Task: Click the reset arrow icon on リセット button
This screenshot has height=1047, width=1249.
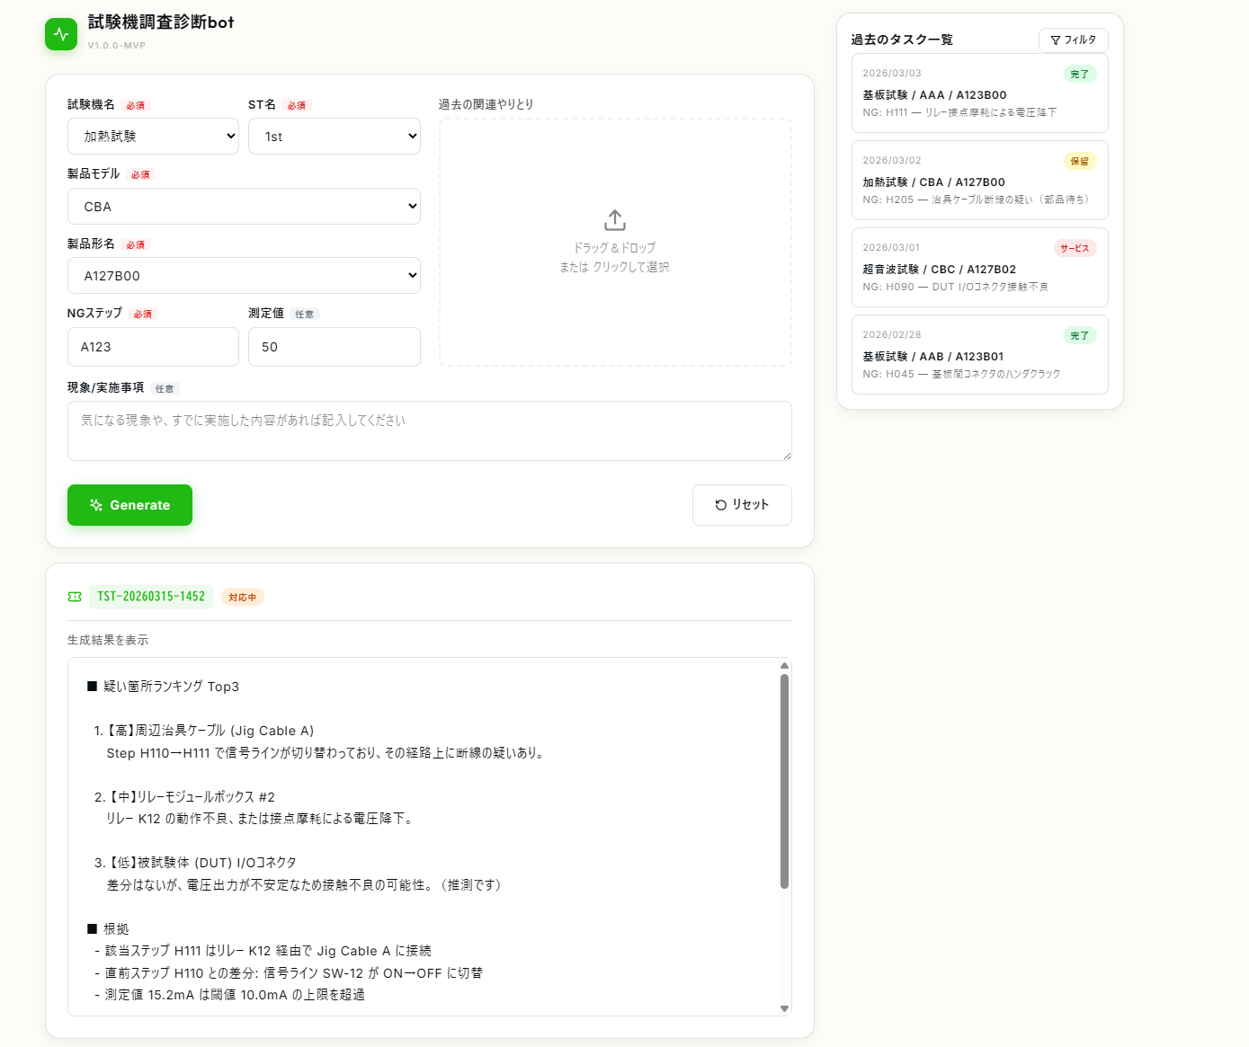Action: click(x=720, y=505)
